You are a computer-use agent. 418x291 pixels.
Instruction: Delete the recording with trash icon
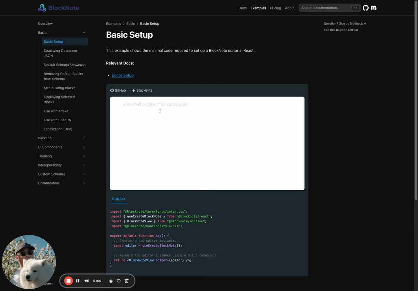tap(127, 281)
